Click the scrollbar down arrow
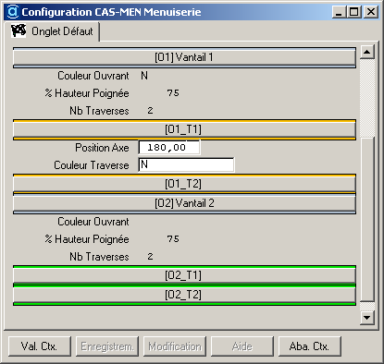This screenshot has height=364, width=384. (367, 317)
